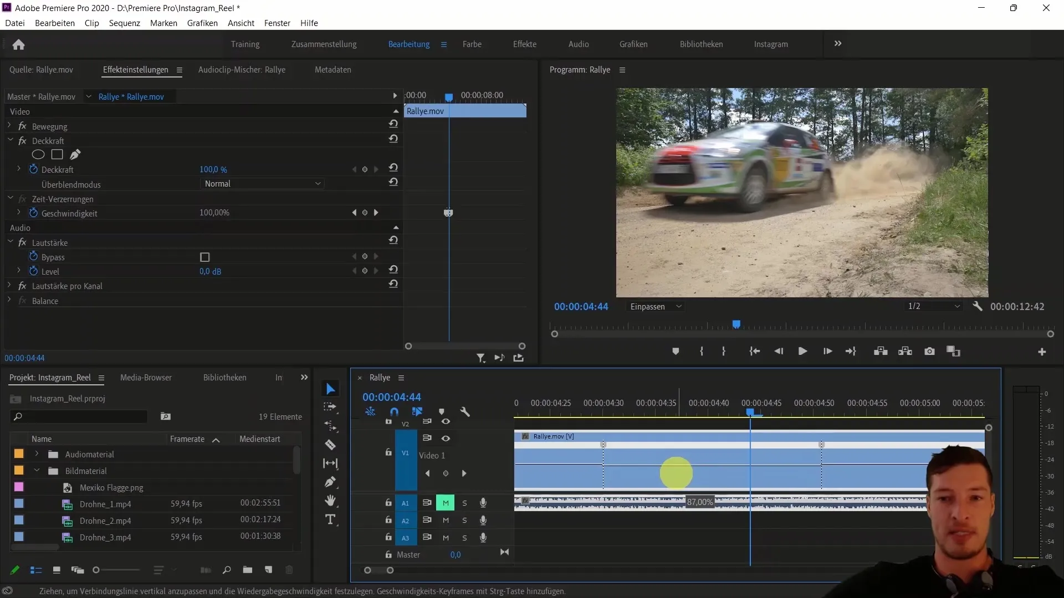
Task: Go to Out point in Program monitor
Action: (x=851, y=352)
